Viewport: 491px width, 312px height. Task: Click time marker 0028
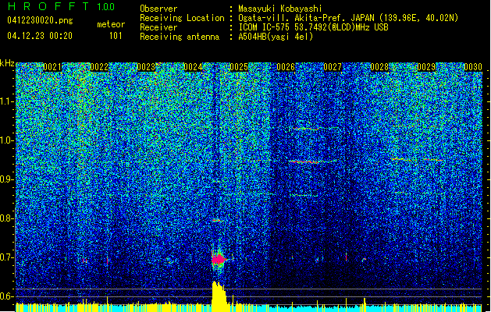coord(379,67)
